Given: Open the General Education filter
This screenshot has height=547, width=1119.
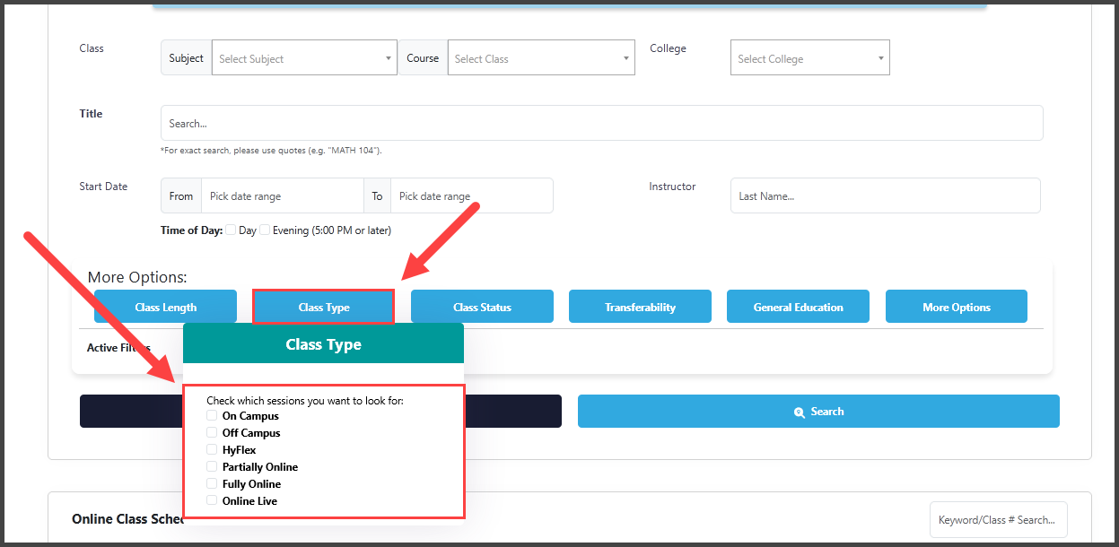Looking at the screenshot, I should (x=798, y=306).
